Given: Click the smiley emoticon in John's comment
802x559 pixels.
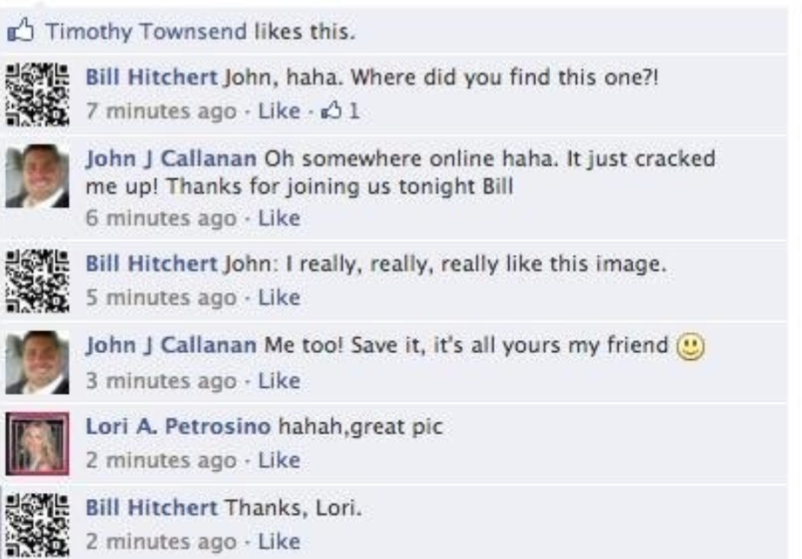Looking at the screenshot, I should pyautogui.click(x=691, y=347).
